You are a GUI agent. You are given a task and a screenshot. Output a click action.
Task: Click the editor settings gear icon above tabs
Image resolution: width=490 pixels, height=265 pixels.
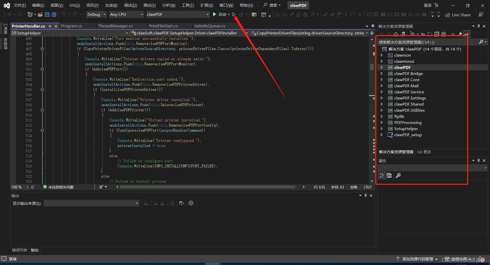pyautogui.click(x=373, y=26)
